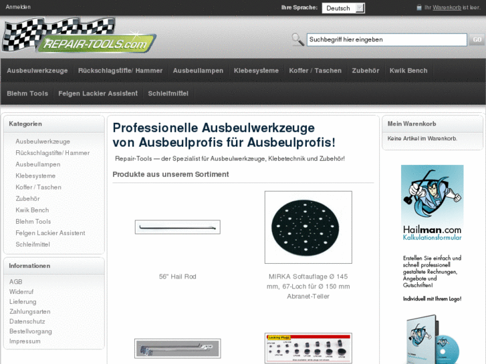Viewport: 486px width, 364px height.
Task: Click the Repair-Tools.com checkered flag logo
Action: 79,35
